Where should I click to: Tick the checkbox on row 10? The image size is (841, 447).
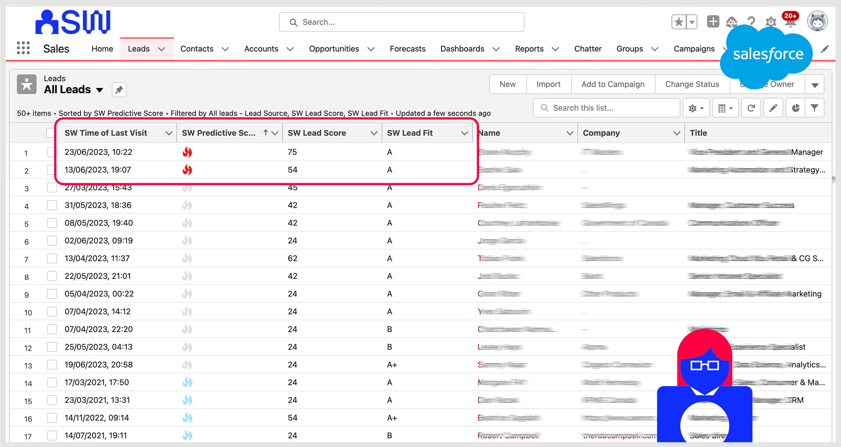click(x=52, y=312)
